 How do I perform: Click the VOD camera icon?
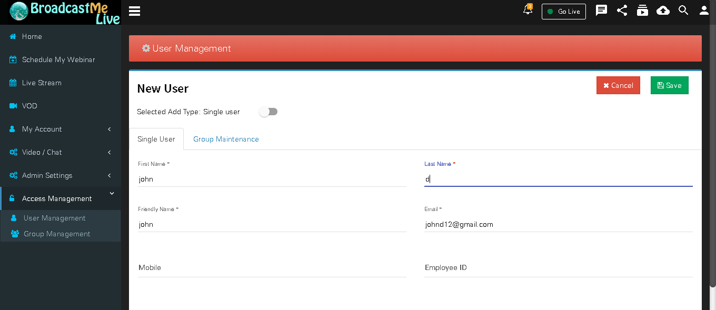pos(13,106)
